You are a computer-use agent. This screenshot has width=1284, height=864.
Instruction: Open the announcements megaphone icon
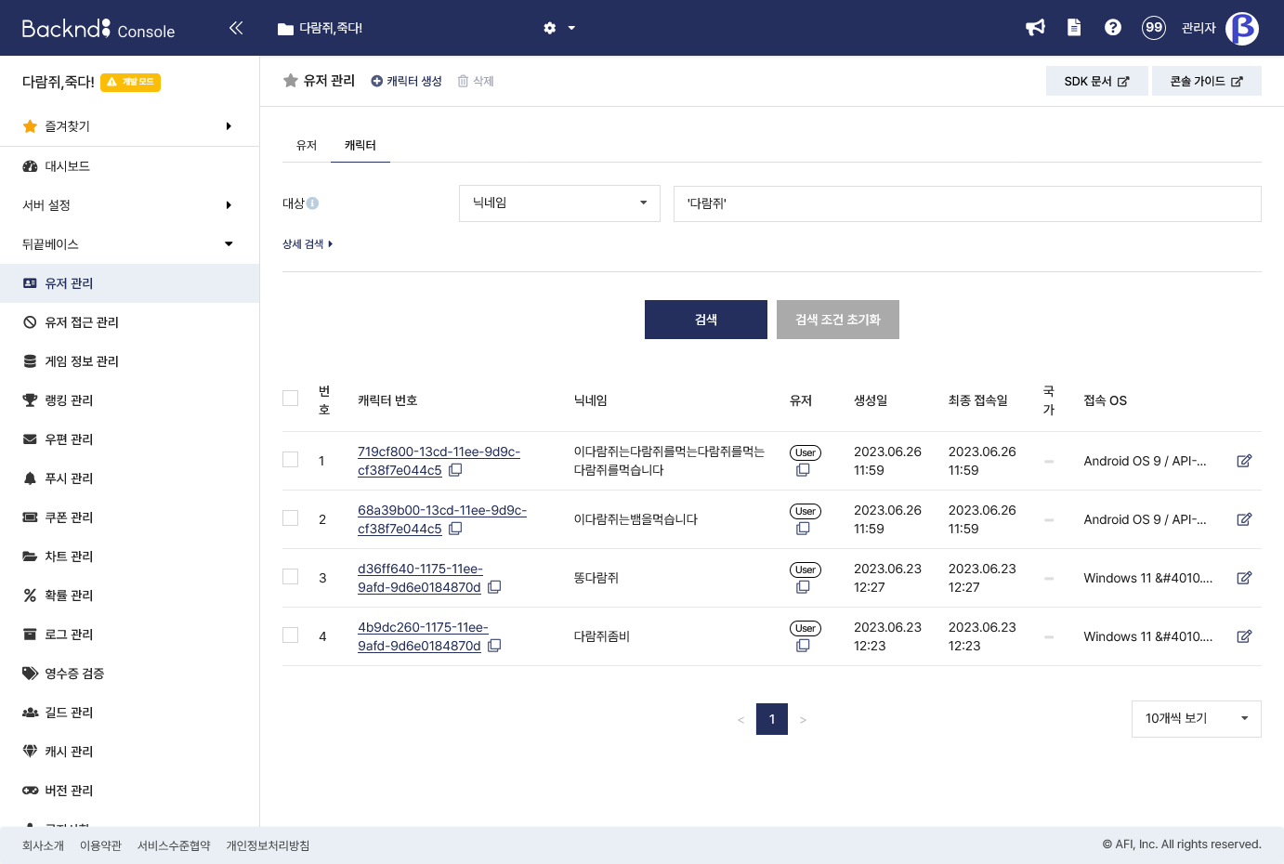click(1035, 28)
